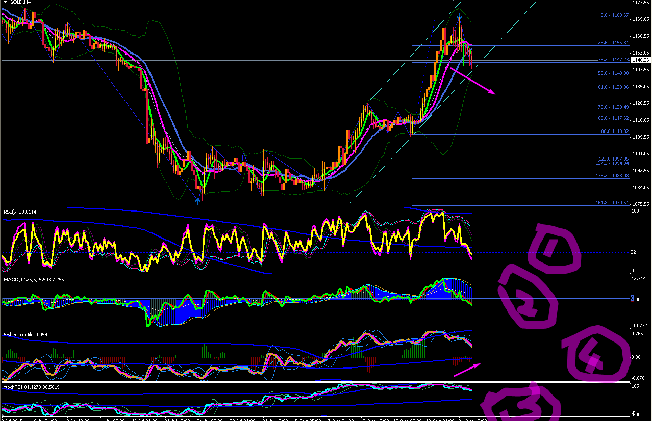This screenshot has width=652, height=421.
Task: Click the MACD(12,26,5) 5.543 7.256 label
Action: 33,279
